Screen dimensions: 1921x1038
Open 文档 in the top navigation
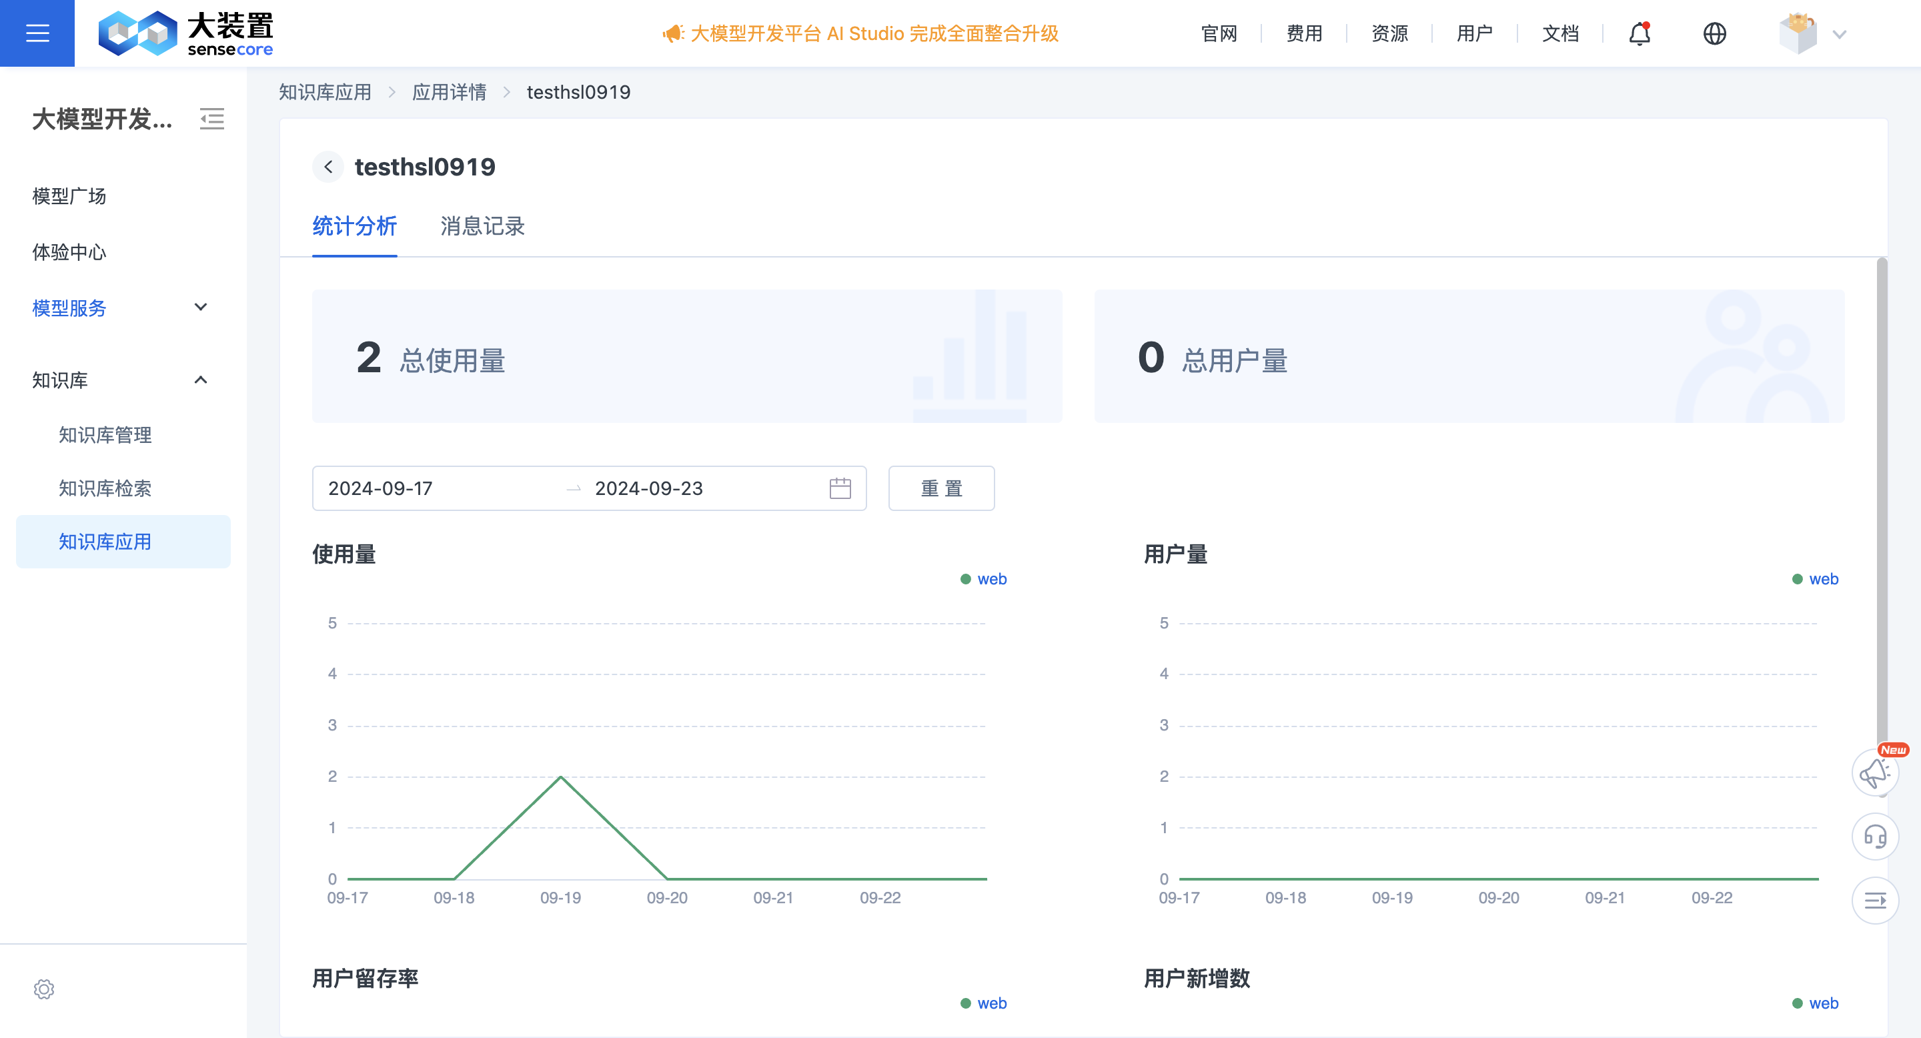(1560, 33)
